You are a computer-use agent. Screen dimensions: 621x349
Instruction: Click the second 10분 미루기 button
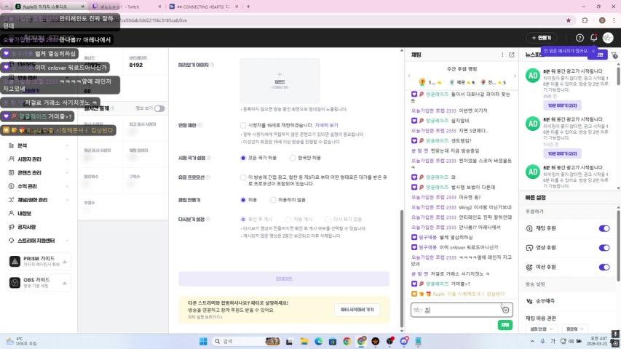click(x=562, y=153)
